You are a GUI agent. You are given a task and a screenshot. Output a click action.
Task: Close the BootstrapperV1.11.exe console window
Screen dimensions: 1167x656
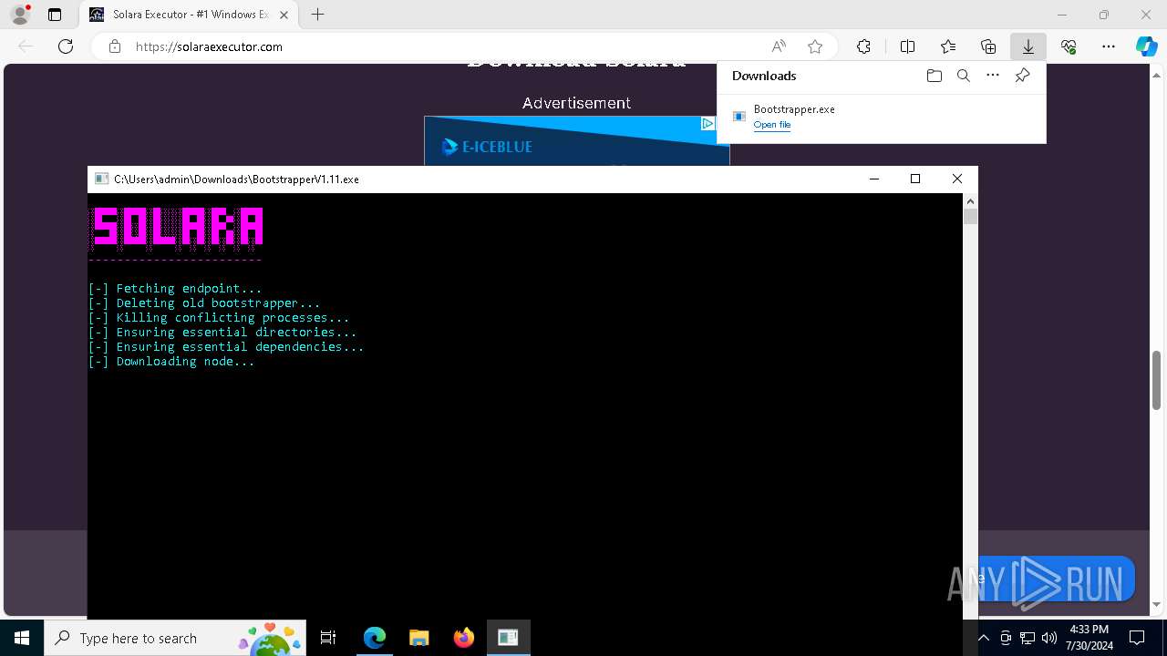[956, 179]
